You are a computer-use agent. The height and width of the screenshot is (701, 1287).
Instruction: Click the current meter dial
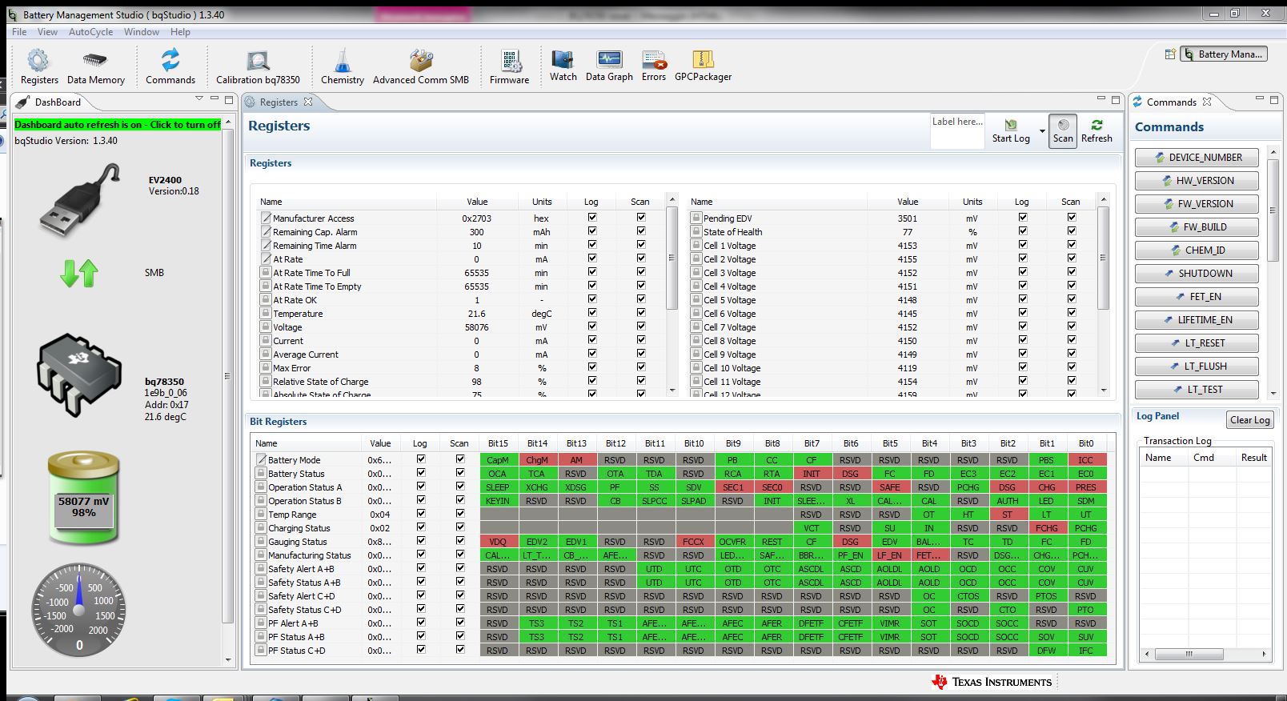point(78,610)
